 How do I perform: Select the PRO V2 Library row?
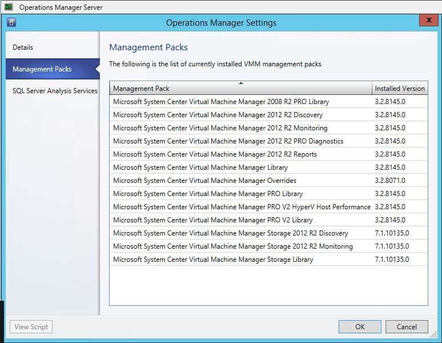[268, 220]
